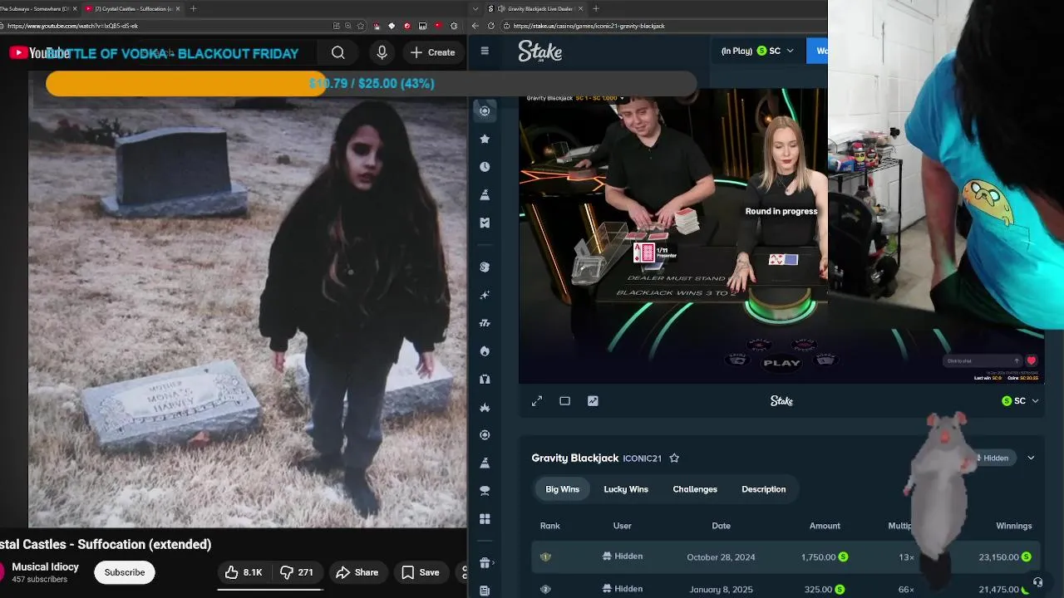Open the (In Play) SC currency dropdown
1064x598 pixels.
pos(757,51)
